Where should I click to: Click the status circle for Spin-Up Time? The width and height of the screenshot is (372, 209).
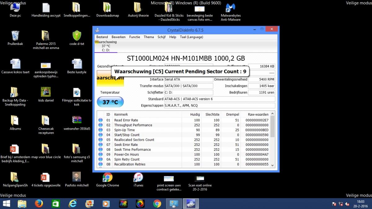(100, 130)
